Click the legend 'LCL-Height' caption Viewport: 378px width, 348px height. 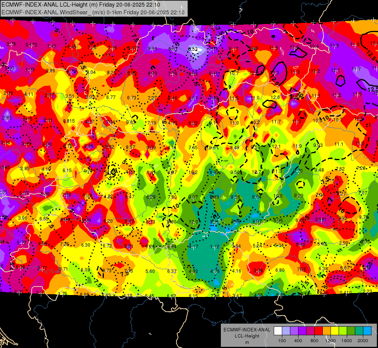point(247,336)
